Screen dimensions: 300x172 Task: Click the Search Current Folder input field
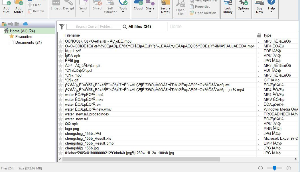tap(94, 27)
